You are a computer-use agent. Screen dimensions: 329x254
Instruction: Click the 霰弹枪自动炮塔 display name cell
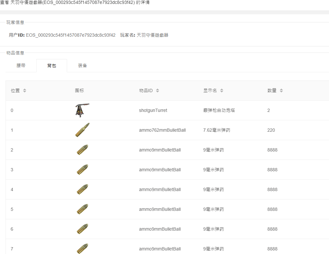[219, 110]
